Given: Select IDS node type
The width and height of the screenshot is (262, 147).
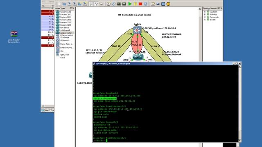Looking at the screenshot, I should tap(65, 51).
